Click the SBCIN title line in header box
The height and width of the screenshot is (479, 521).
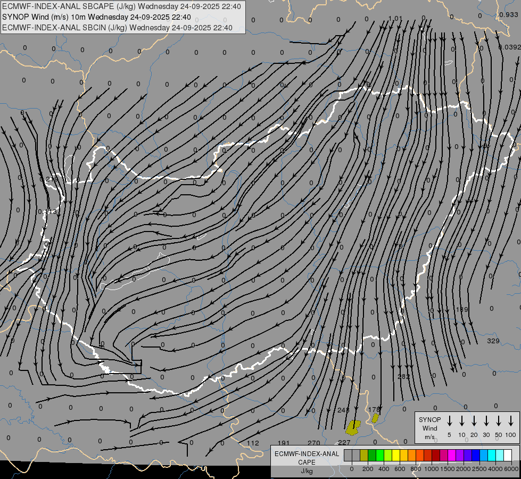click(117, 28)
